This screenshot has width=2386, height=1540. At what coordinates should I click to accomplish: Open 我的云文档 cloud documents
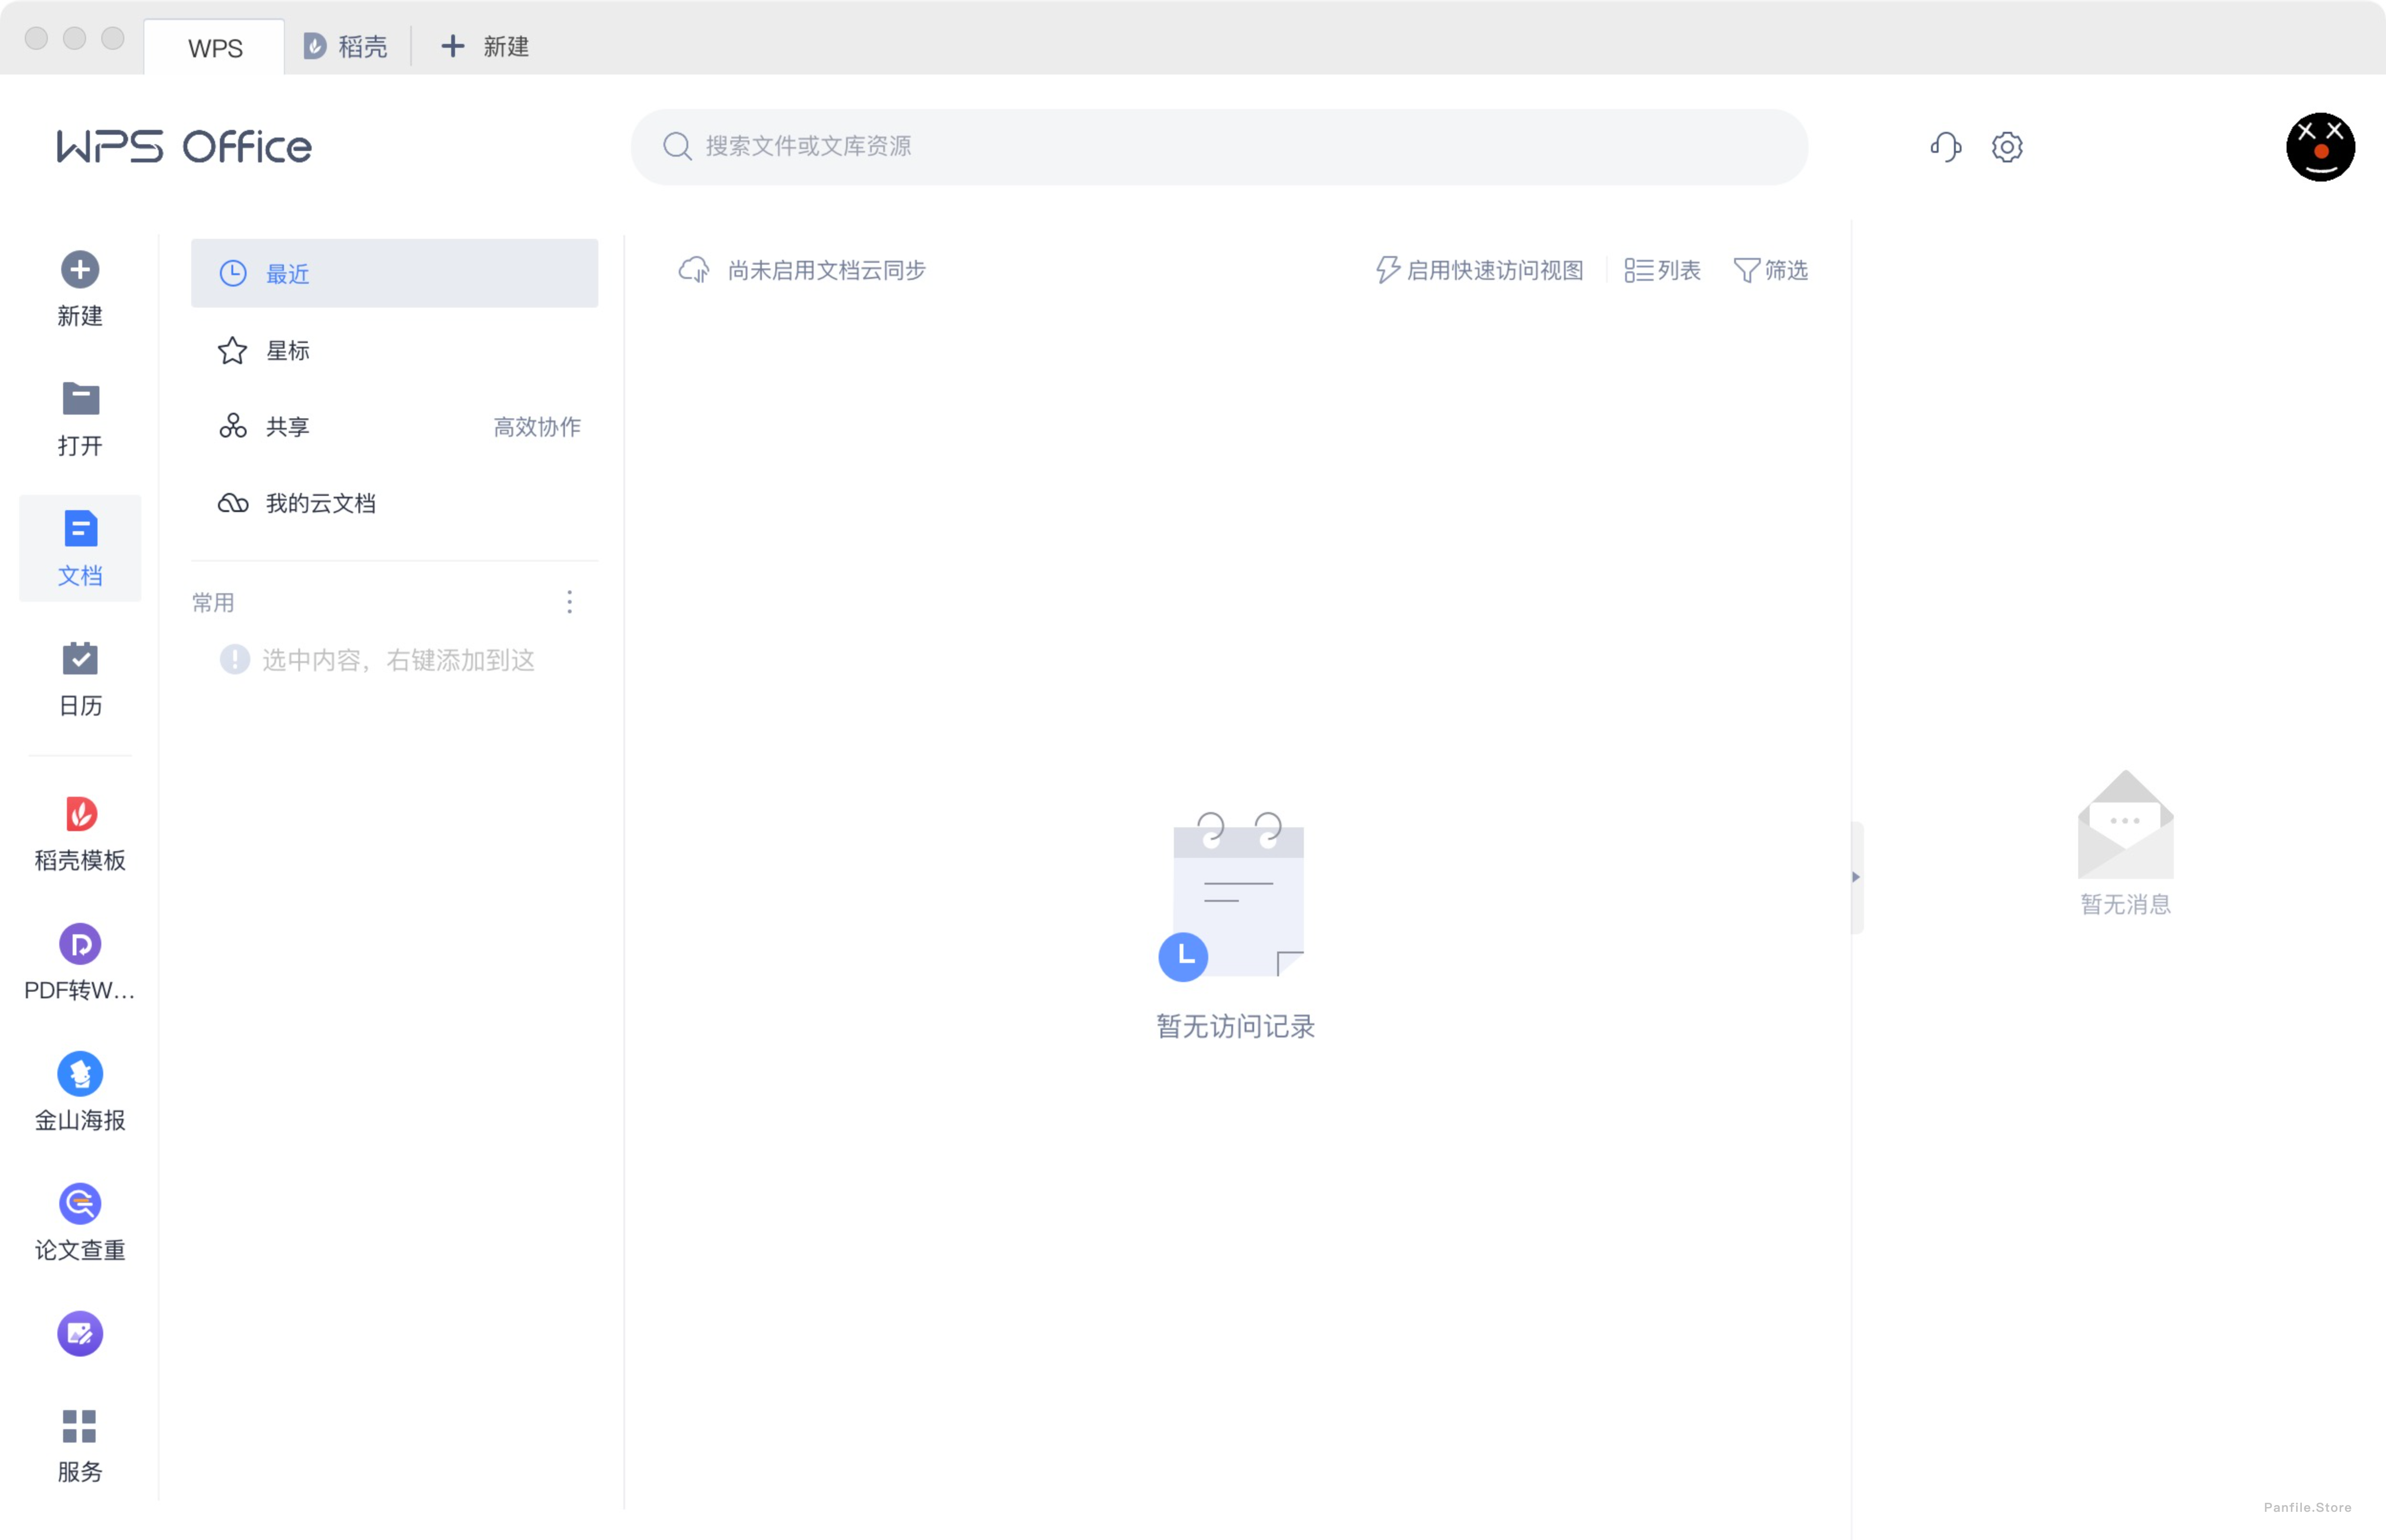point(394,503)
